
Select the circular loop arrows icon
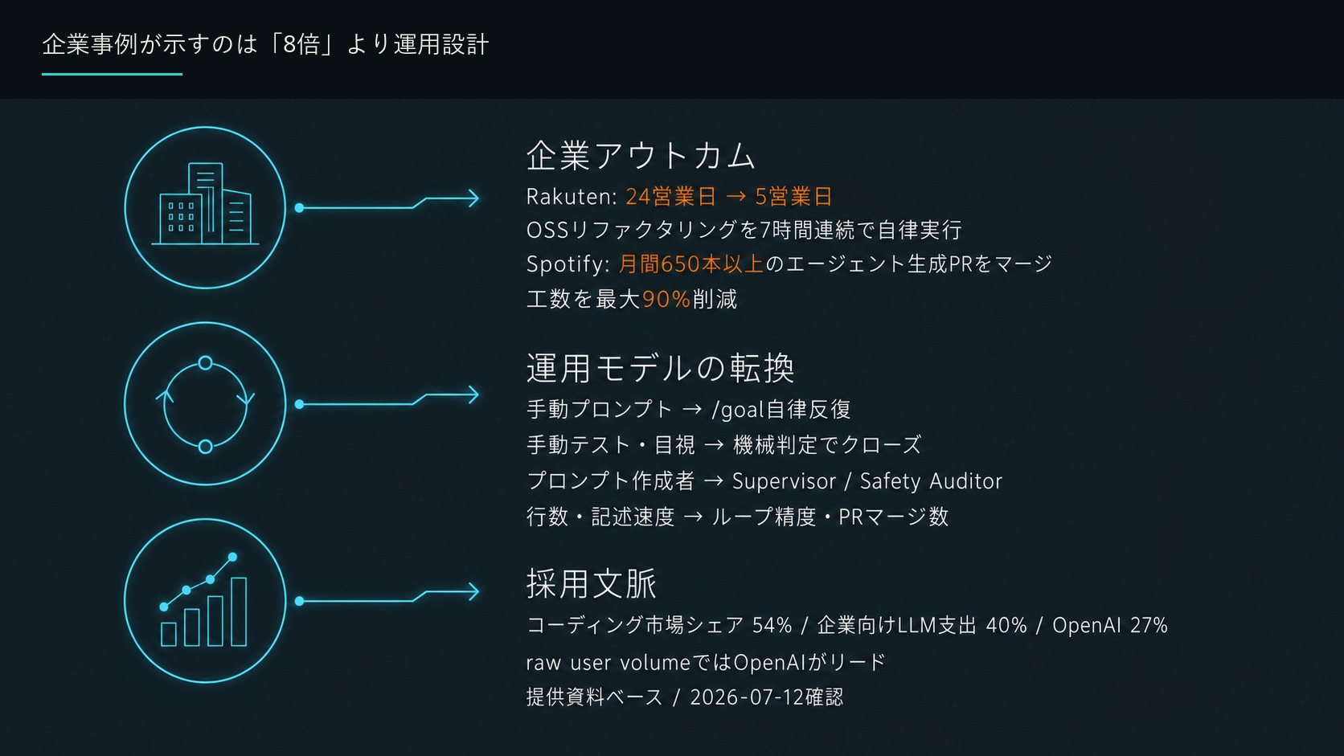[x=205, y=404]
